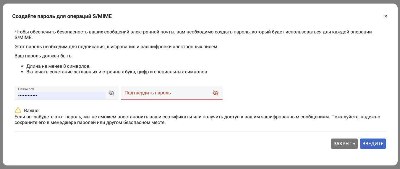
Task: Click the 8-character minimum length bullet
Action: point(58,66)
